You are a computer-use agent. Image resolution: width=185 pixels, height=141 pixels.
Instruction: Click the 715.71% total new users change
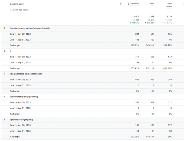(167, 23)
